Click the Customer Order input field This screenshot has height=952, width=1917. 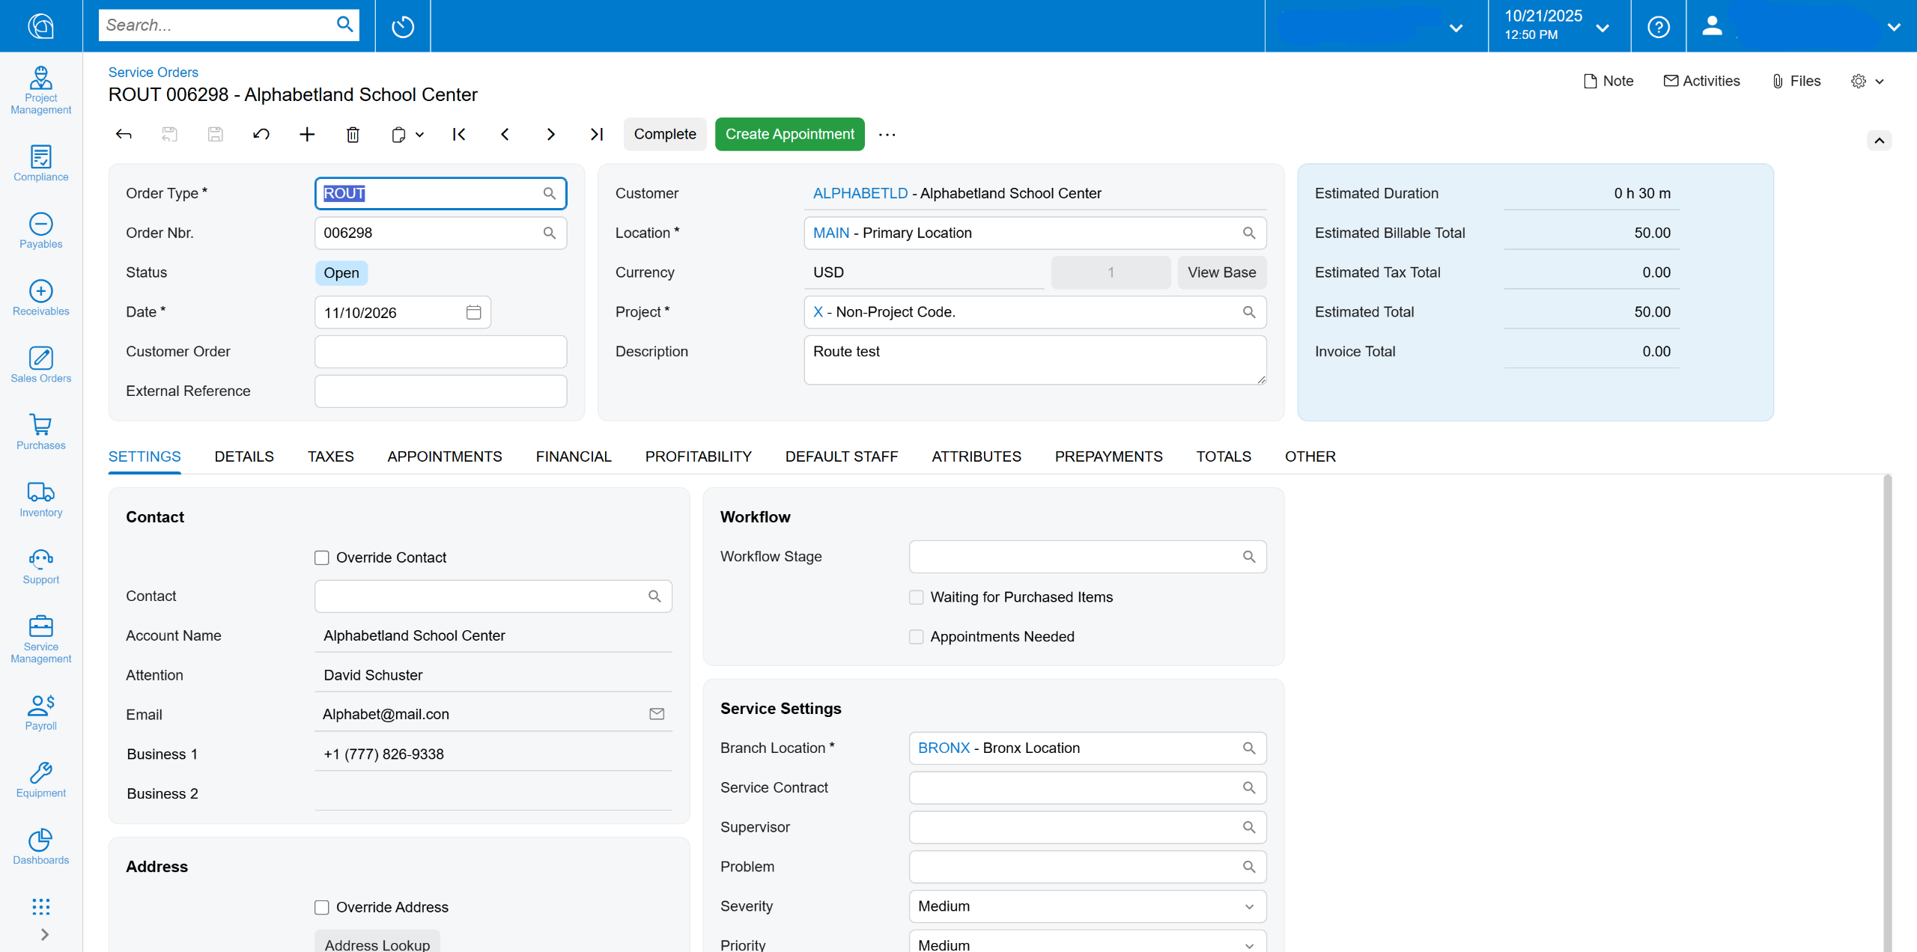[x=440, y=352]
